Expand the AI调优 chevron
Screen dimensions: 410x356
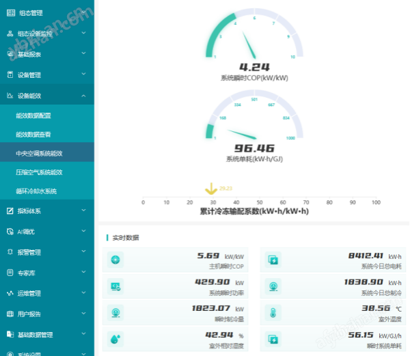click(x=83, y=230)
